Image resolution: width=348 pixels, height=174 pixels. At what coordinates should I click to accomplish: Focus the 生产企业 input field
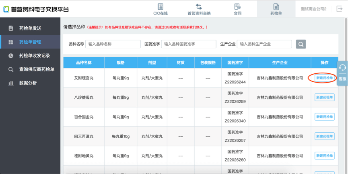(x=264, y=44)
